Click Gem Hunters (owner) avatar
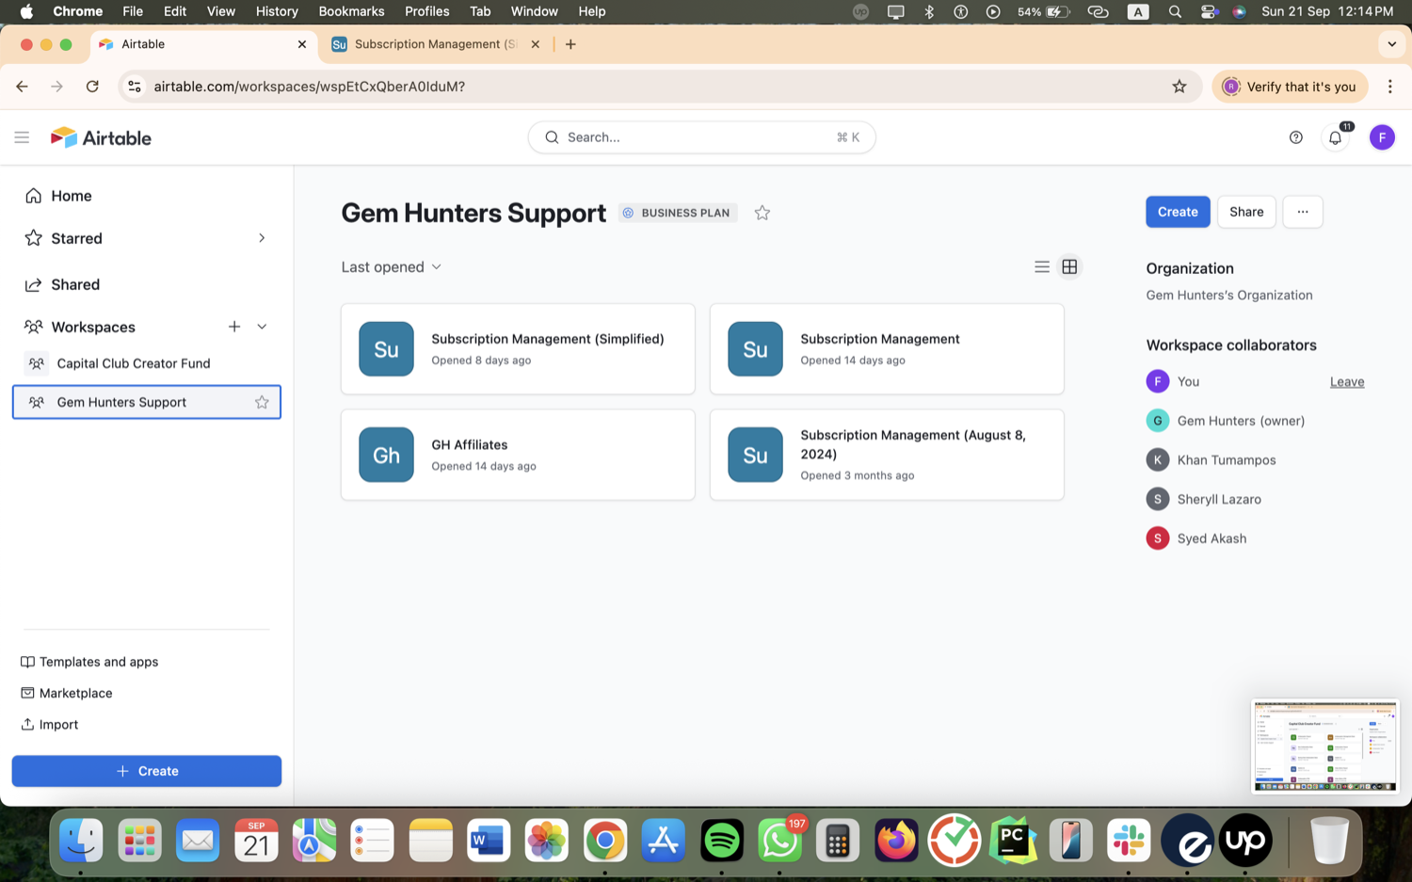1412x882 pixels. 1158,421
